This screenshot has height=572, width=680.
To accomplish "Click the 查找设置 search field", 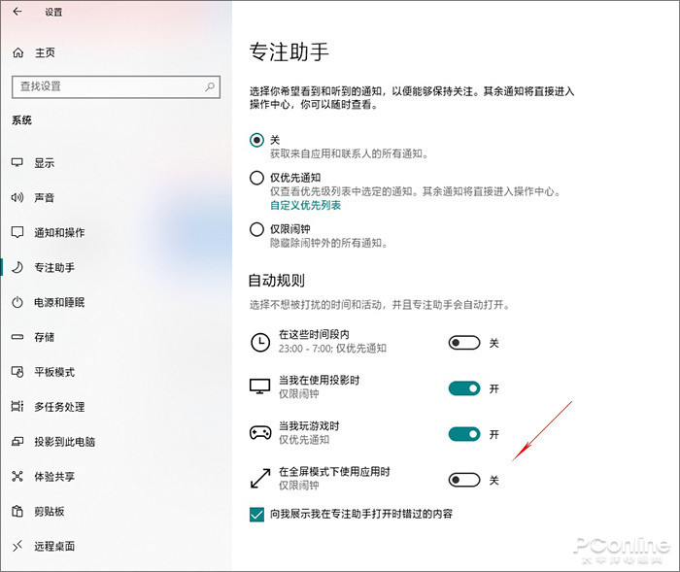I will [116, 86].
